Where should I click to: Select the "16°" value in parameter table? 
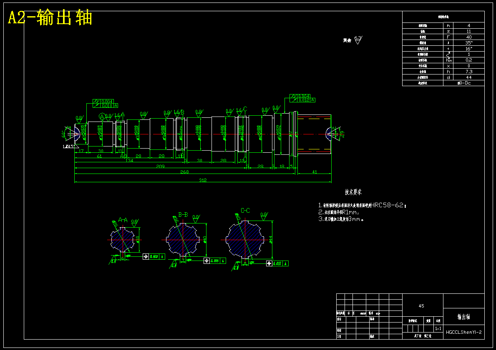click(469, 49)
